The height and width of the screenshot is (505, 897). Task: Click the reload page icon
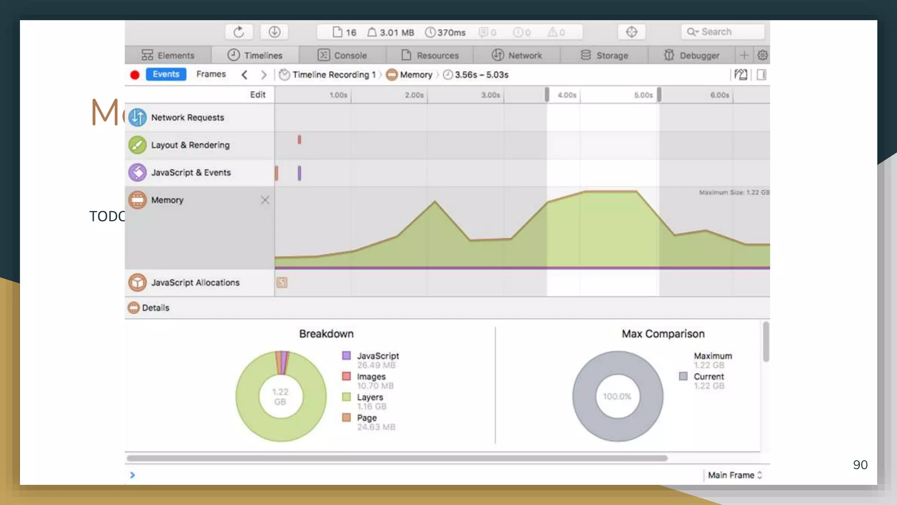(x=238, y=32)
